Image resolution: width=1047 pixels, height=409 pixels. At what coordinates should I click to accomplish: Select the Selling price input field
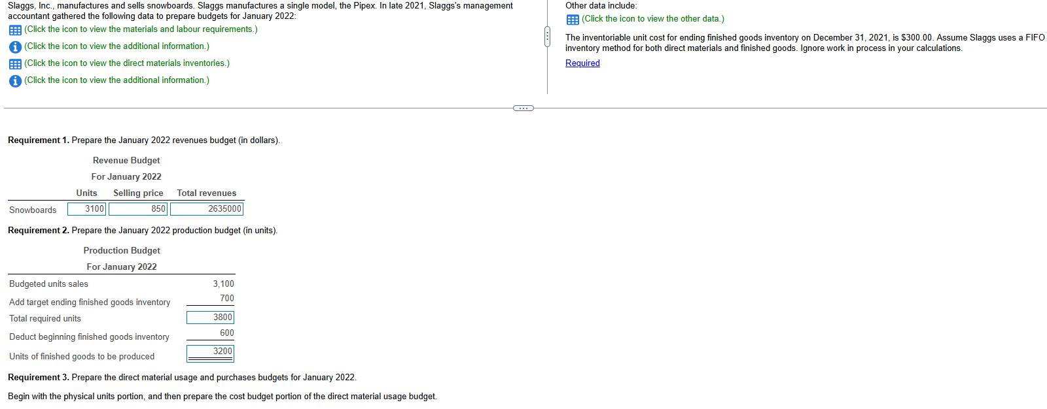click(x=138, y=209)
